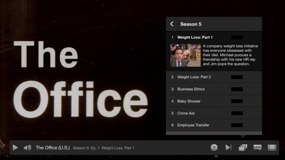This screenshot has height=160, width=285.
Task: Mute the volume speaker icon
Action: coord(27,148)
